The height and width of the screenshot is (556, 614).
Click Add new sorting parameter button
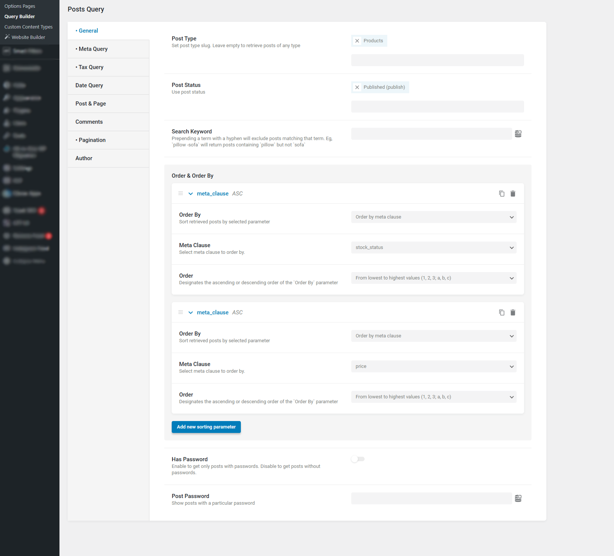[206, 427]
